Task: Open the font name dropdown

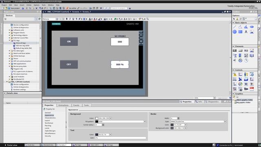Action: pyautogui.click(x=57, y=19)
